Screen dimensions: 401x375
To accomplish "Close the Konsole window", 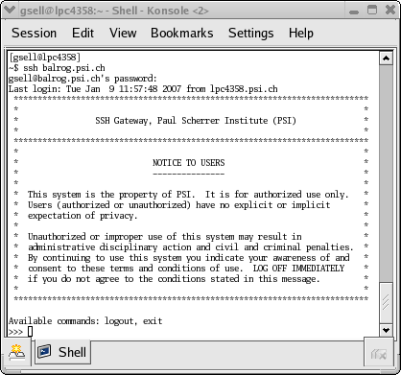I will click(x=390, y=11).
